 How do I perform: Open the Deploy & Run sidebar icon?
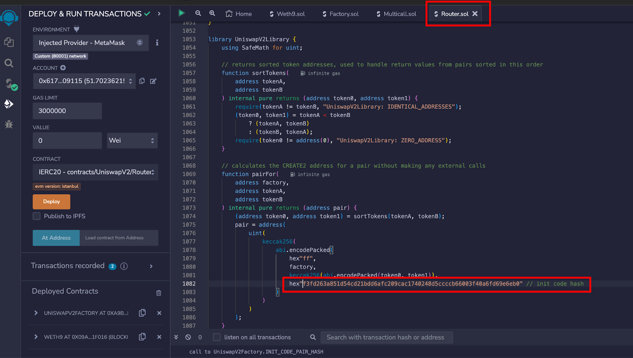click(9, 104)
